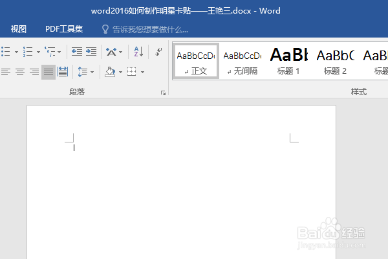Image resolution: width=388 pixels, height=259 pixels.
Task: Align text left
Action: pyautogui.click(x=6, y=72)
